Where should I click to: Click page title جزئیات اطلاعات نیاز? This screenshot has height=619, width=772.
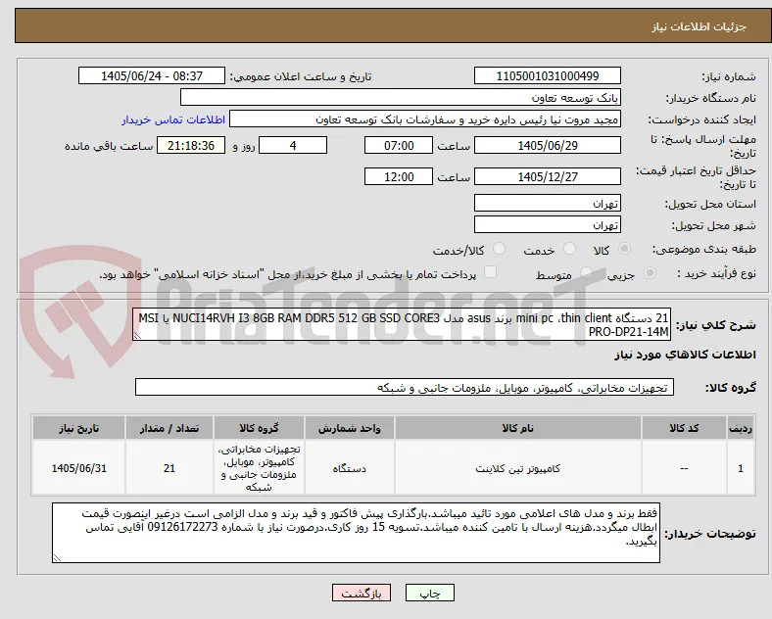click(700, 26)
